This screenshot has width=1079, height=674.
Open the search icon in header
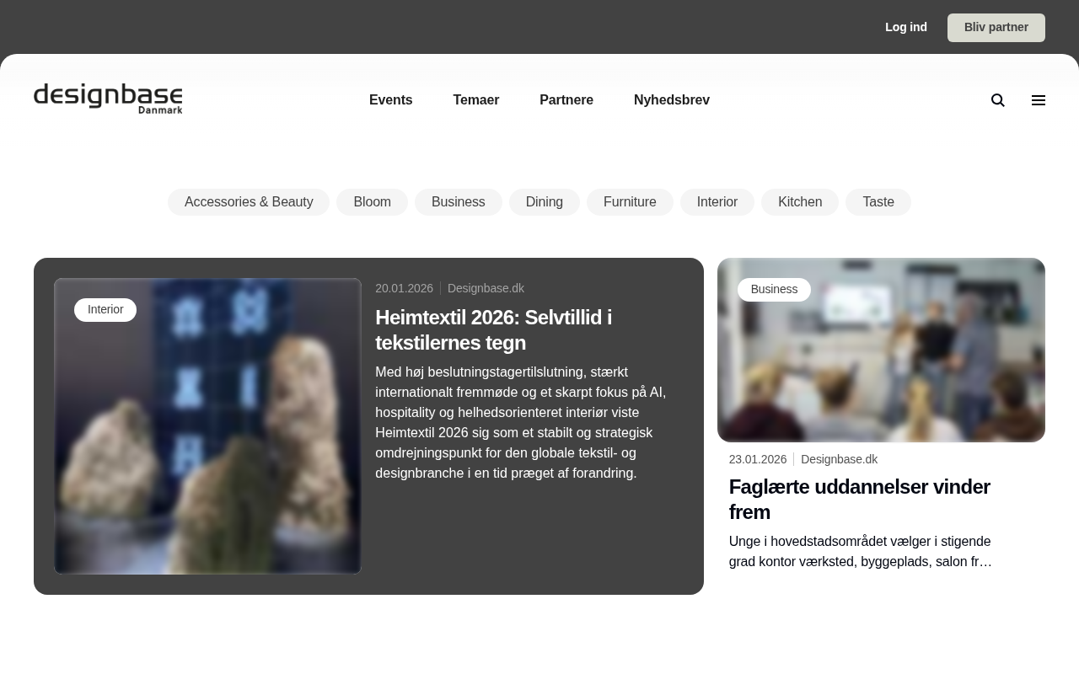pyautogui.click(x=998, y=100)
